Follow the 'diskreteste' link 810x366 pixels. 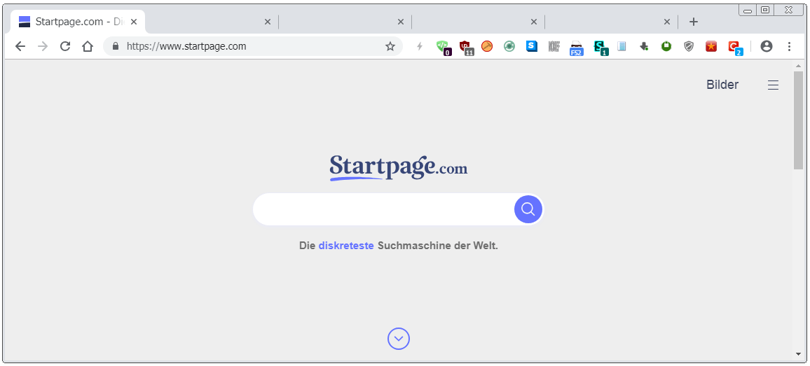pyautogui.click(x=346, y=246)
